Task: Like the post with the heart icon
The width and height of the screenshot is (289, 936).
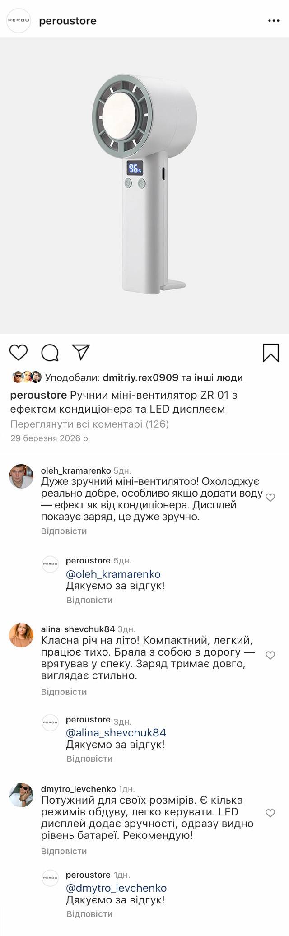Action: pyautogui.click(x=19, y=352)
